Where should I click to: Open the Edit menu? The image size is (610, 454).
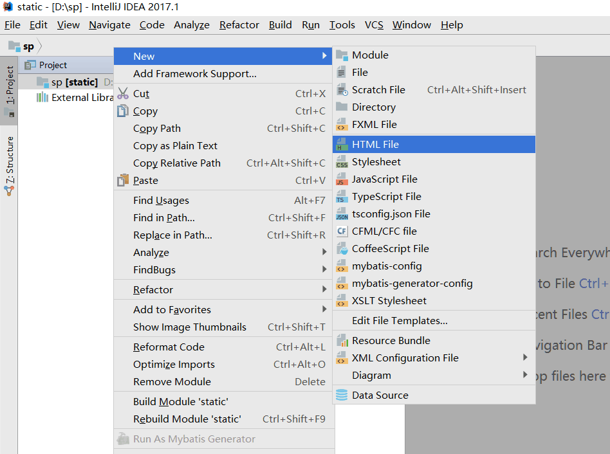pos(39,25)
